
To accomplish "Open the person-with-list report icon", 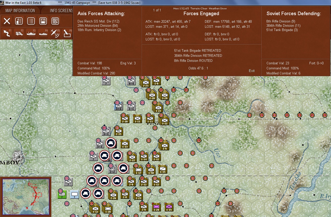I will click(19, 21).
